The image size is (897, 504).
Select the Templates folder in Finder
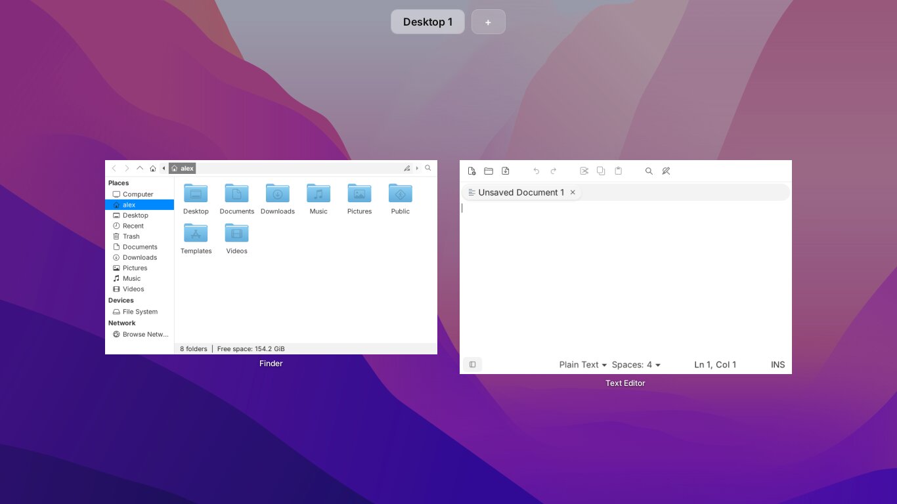tap(196, 239)
